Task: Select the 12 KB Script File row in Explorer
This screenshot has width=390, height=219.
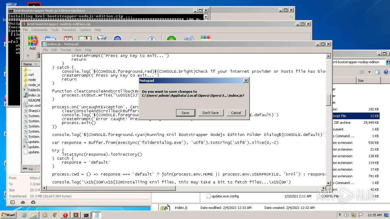Action: pos(356,116)
